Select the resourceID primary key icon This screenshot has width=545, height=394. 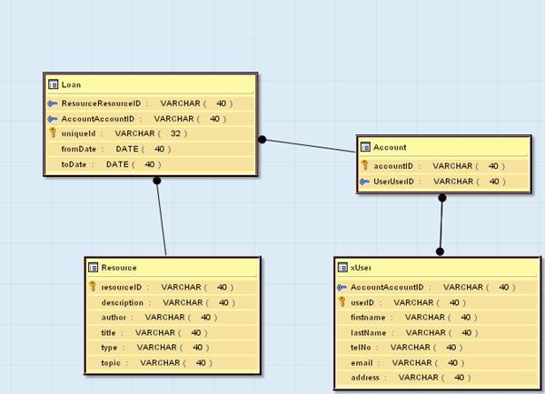[93, 287]
